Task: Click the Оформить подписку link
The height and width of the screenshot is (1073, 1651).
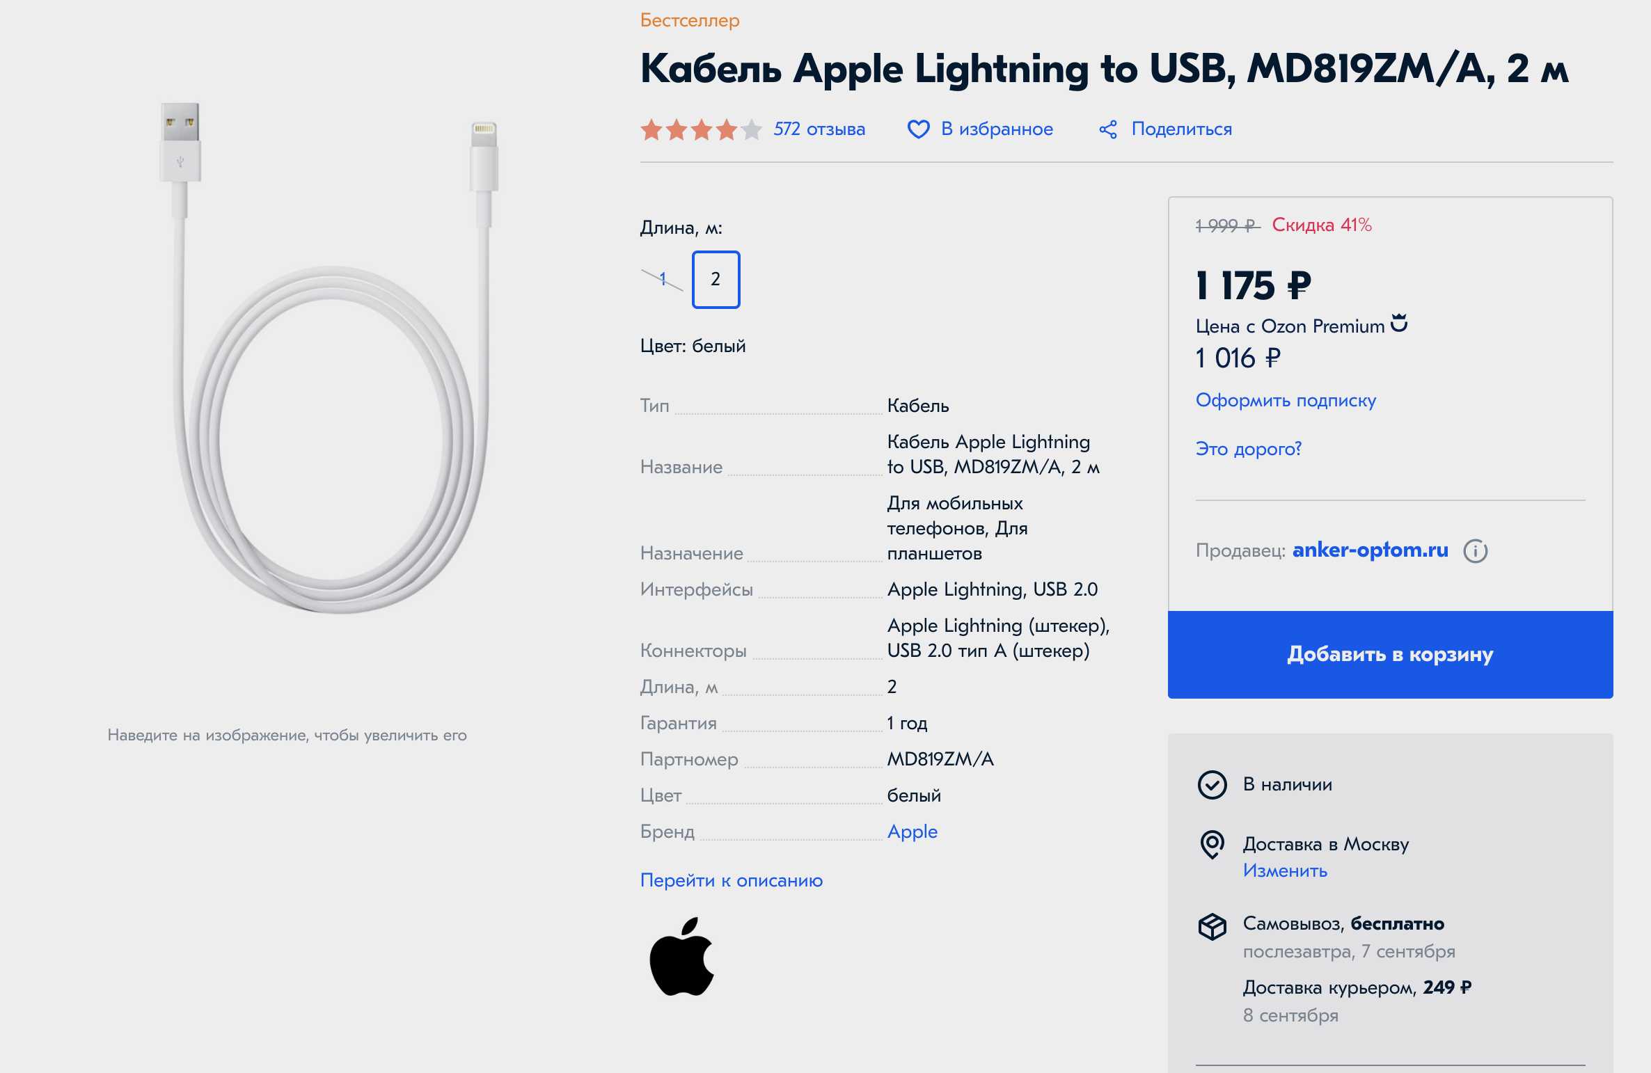Action: tap(1286, 401)
